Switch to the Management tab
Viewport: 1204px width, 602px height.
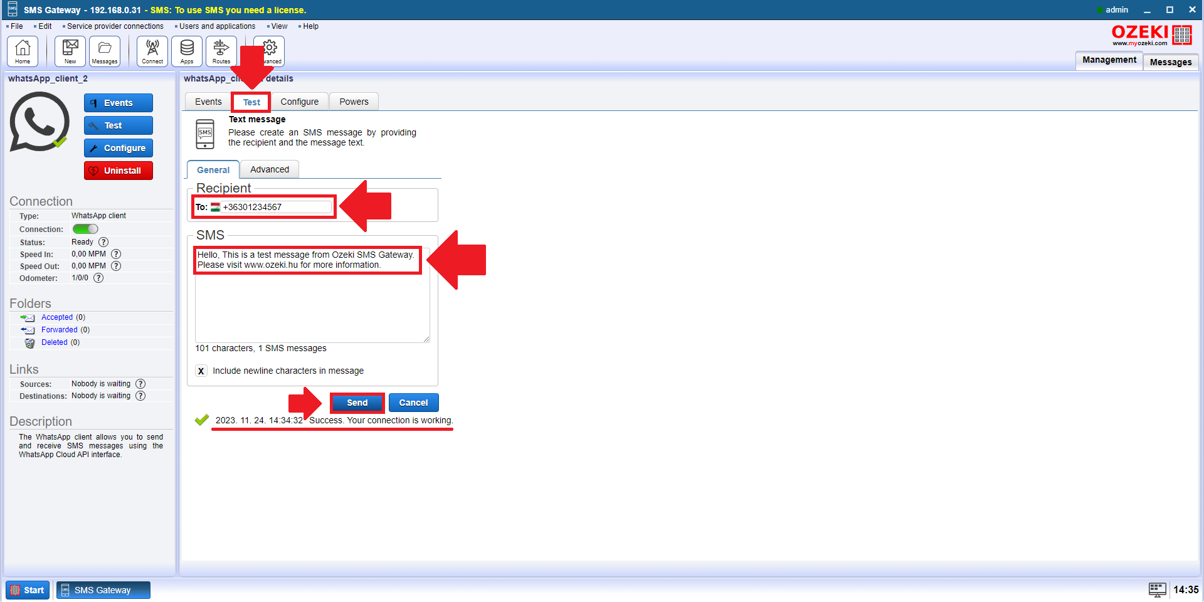point(1109,60)
